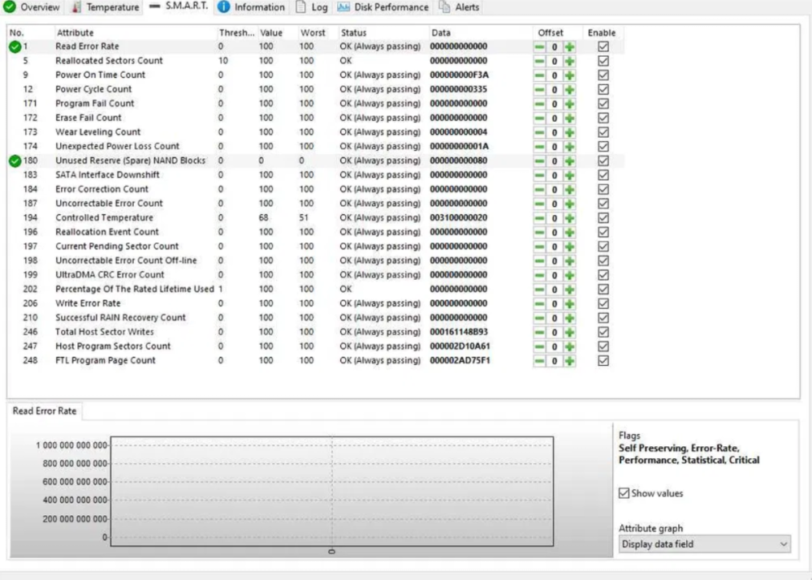Click the zero marker on the graph axis
Viewport: 812px width, 580px height.
[x=331, y=552]
